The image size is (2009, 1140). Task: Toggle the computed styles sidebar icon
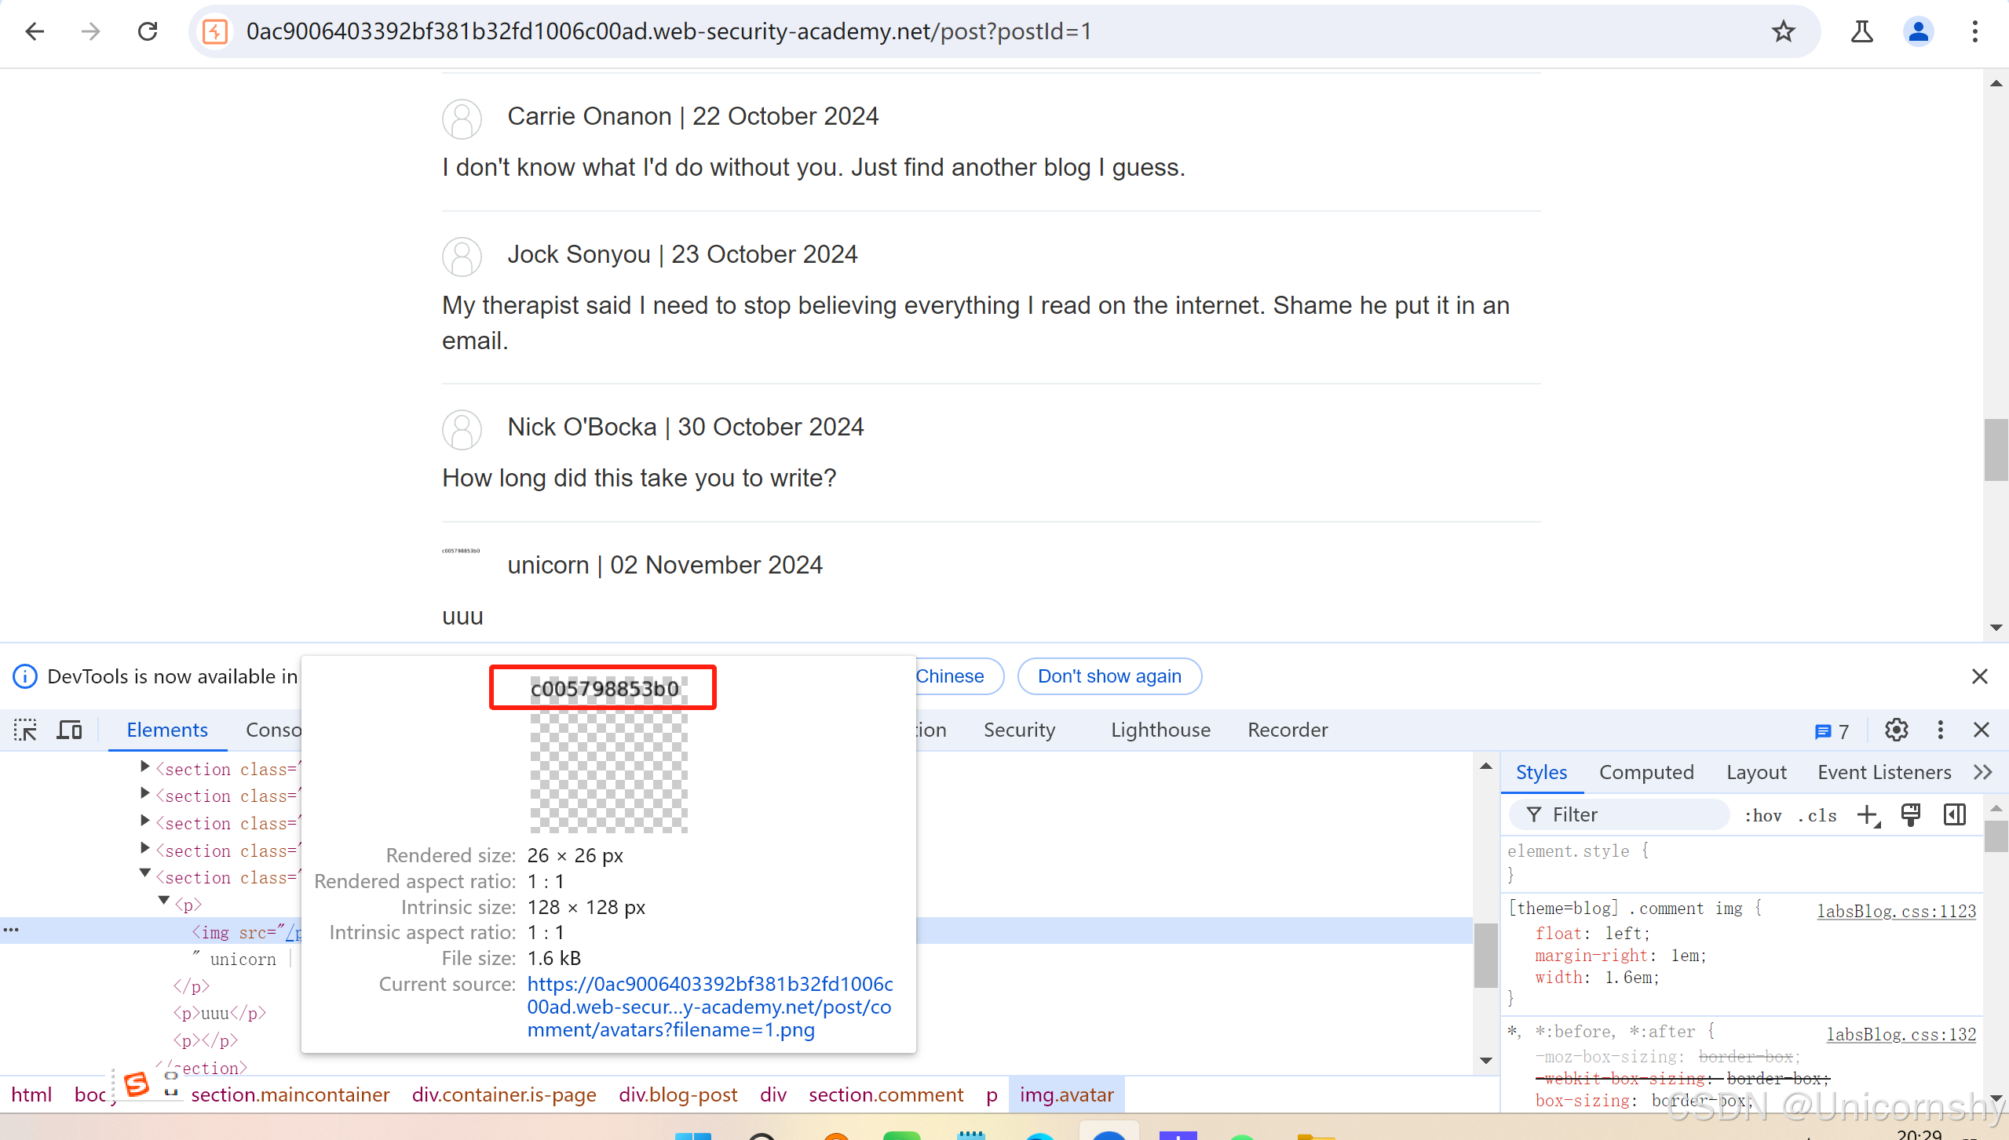pos(1954,815)
